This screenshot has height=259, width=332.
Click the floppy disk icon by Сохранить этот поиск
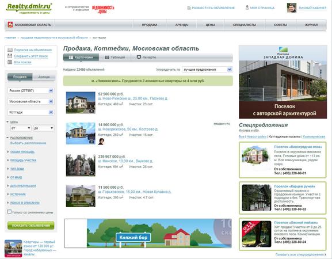[x=10, y=56]
